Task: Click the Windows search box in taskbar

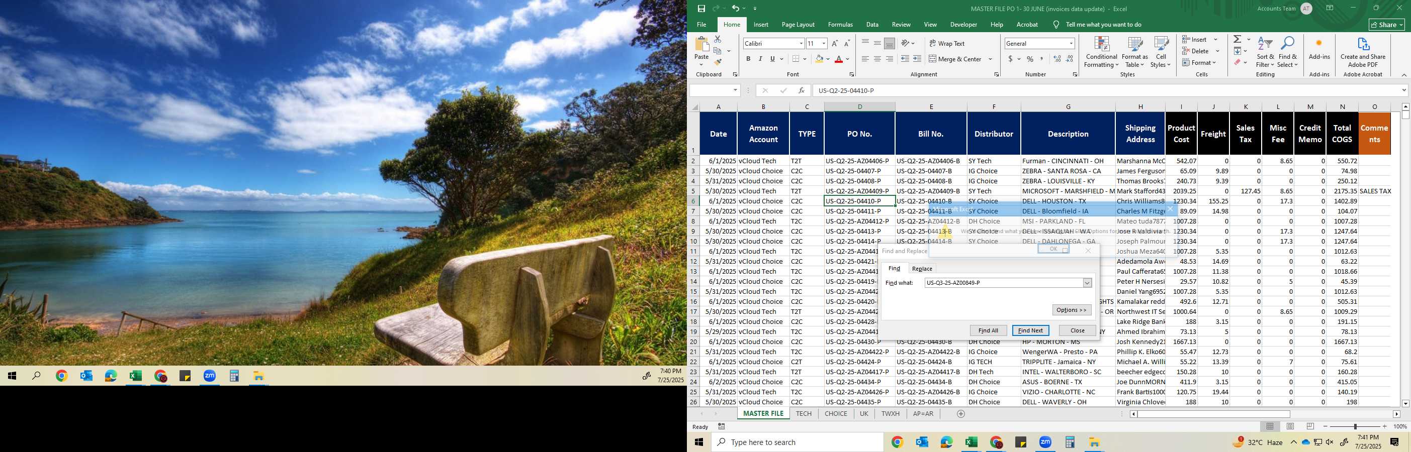Action: pyautogui.click(x=797, y=442)
